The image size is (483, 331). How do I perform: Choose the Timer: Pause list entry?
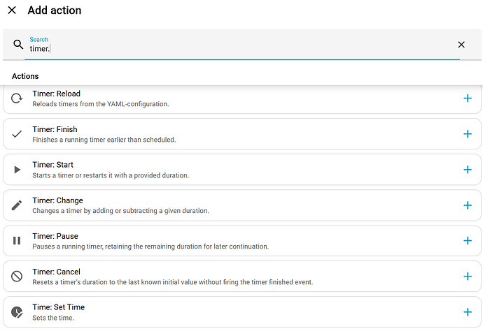point(210,241)
